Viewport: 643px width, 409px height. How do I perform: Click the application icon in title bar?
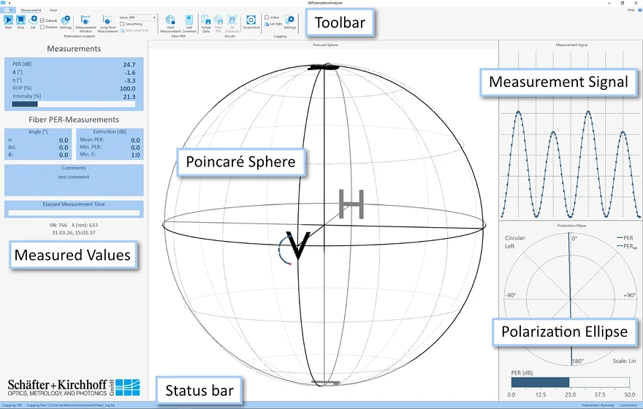tap(3, 2)
